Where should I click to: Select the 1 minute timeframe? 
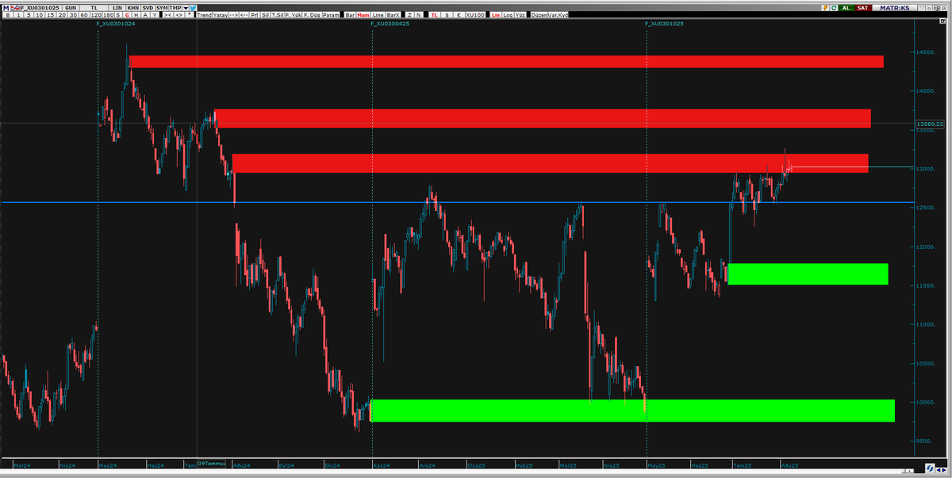pos(18,15)
